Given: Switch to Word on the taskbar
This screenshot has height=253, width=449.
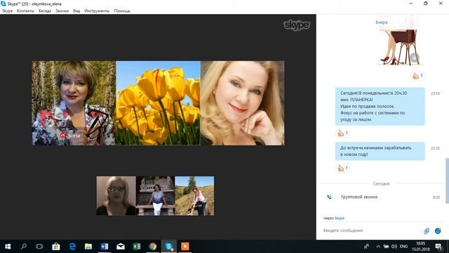Looking at the screenshot, I should (x=105, y=247).
